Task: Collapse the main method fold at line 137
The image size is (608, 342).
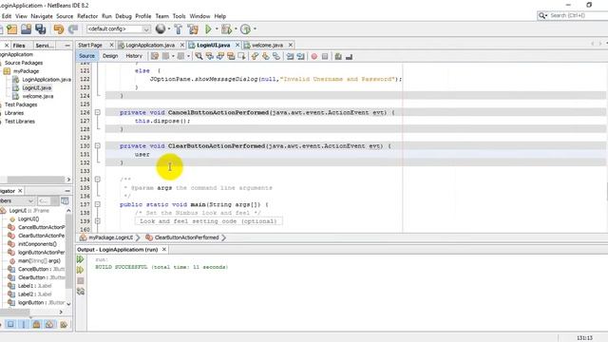Action: pos(97,204)
